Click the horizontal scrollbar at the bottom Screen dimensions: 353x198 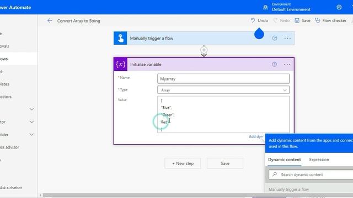point(197,195)
